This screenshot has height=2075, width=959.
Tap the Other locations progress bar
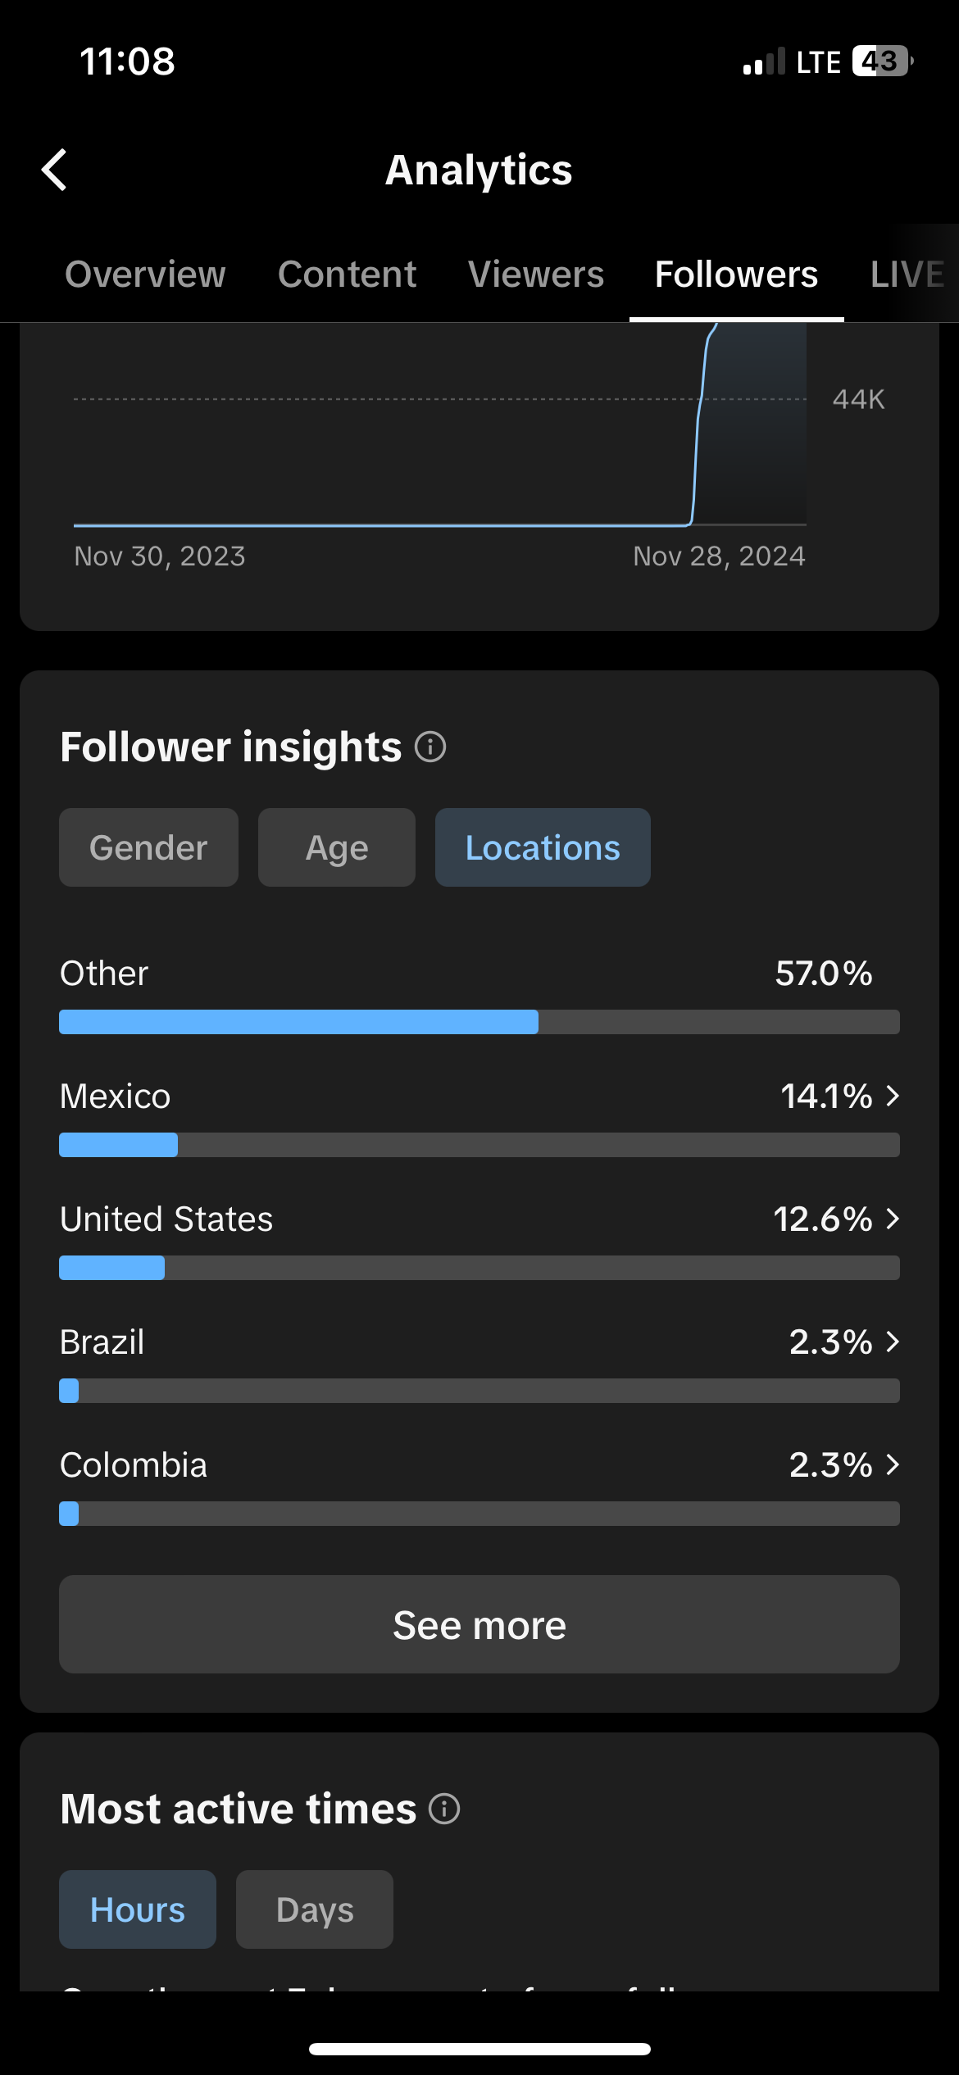479,1022
